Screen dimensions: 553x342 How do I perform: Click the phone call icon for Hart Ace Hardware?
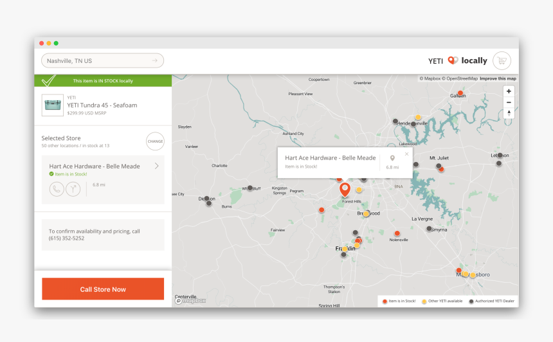(57, 189)
